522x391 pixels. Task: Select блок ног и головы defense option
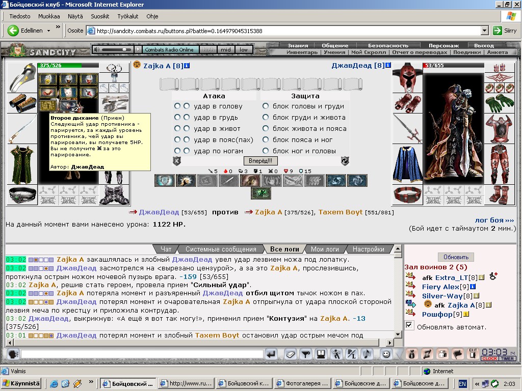click(265, 151)
